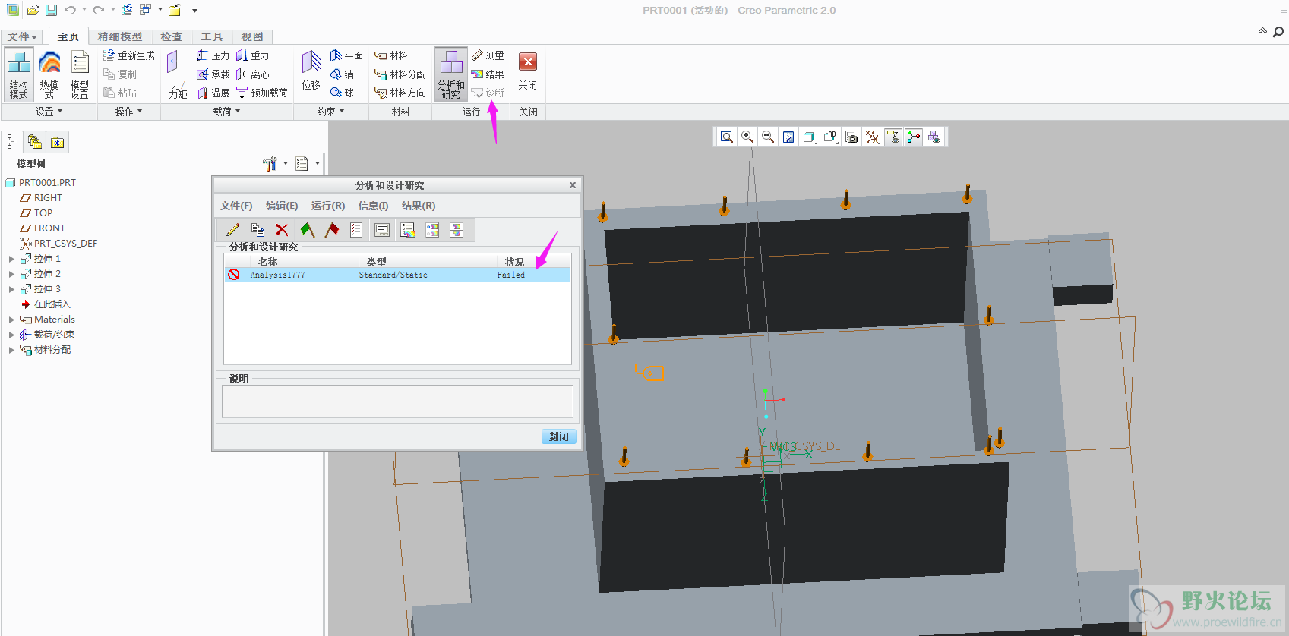The height and width of the screenshot is (636, 1289).
Task: Add a 预加载荷 preload
Action: tap(262, 93)
